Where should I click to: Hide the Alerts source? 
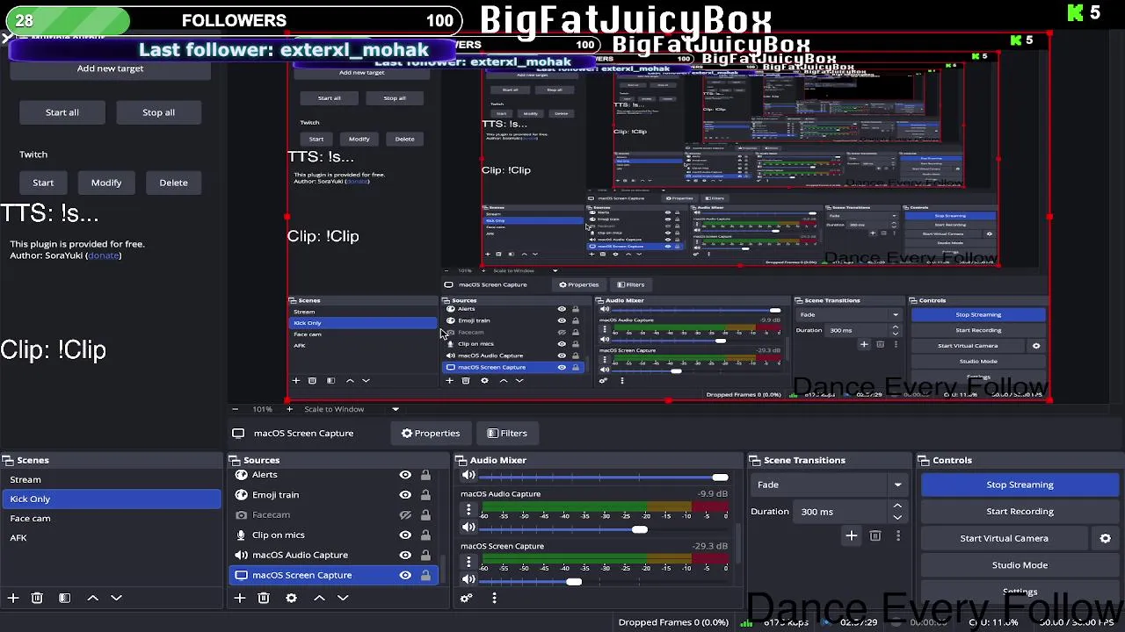[x=405, y=475]
